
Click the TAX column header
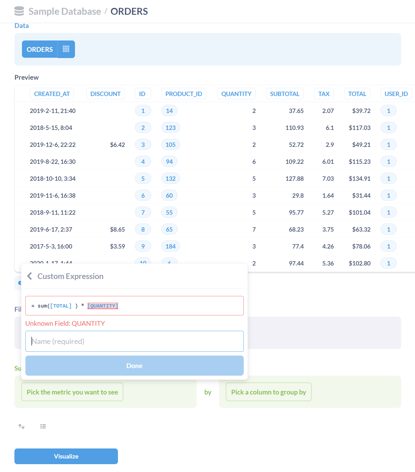click(324, 94)
